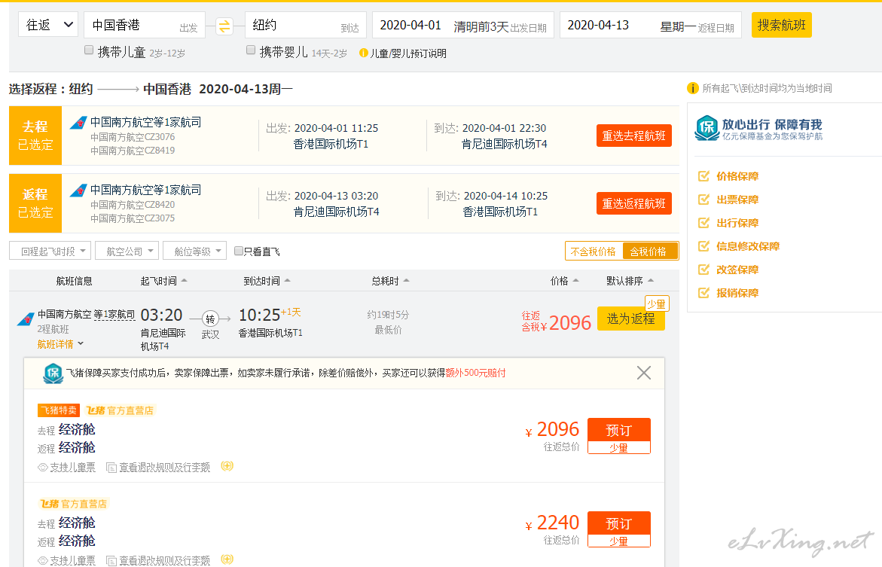Click 改签保障 check icon
Image resolution: width=882 pixels, height=567 pixels.
(x=703, y=270)
